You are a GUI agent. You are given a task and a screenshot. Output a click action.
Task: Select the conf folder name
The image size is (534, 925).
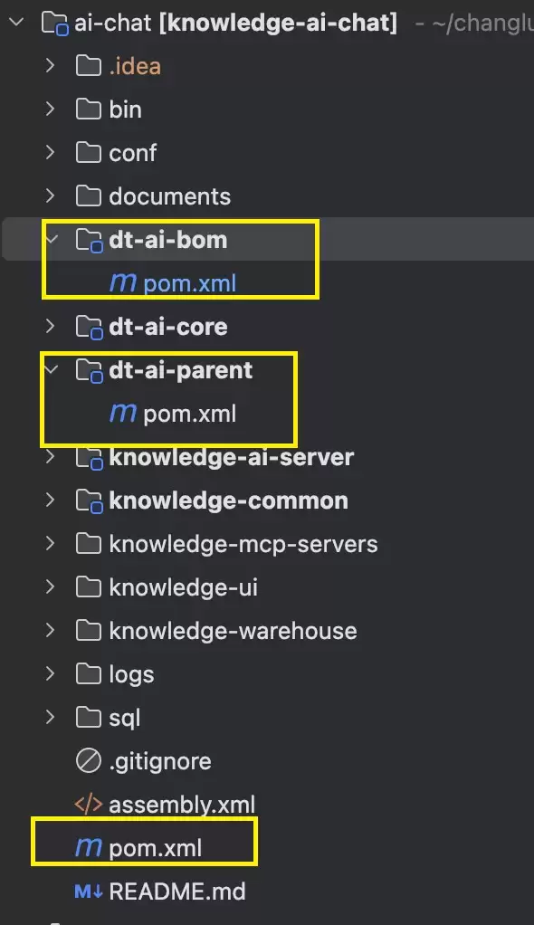(x=133, y=153)
